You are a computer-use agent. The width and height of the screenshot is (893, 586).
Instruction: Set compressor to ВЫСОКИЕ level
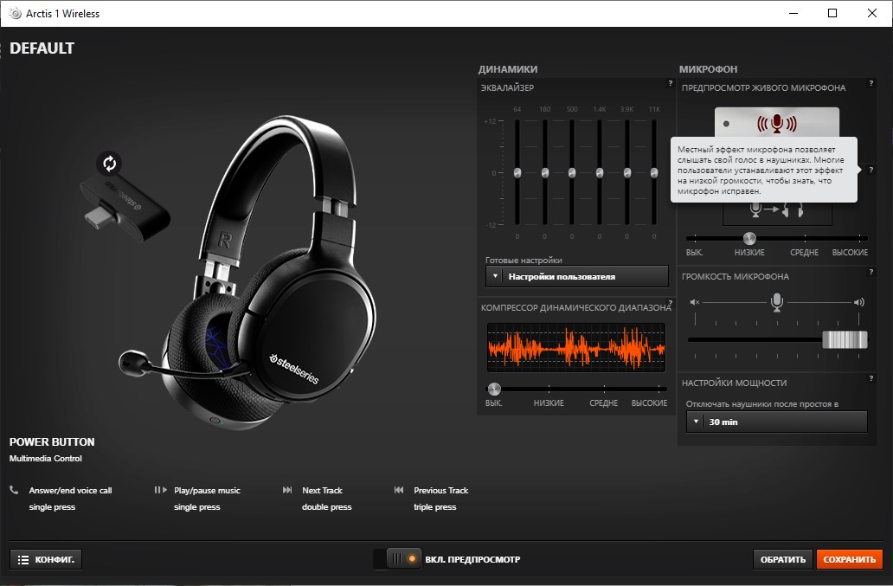point(649,402)
